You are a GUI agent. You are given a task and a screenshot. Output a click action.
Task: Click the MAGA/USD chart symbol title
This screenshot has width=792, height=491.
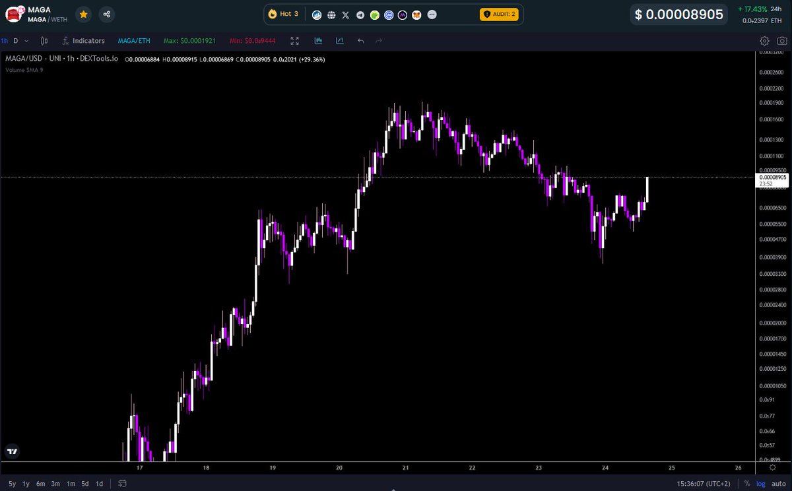point(61,59)
